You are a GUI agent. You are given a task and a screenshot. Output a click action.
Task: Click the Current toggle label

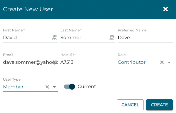(x=87, y=87)
